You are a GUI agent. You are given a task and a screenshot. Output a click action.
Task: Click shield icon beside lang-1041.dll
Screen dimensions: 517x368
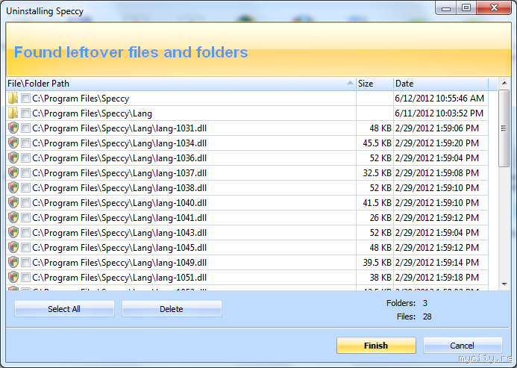click(x=13, y=217)
